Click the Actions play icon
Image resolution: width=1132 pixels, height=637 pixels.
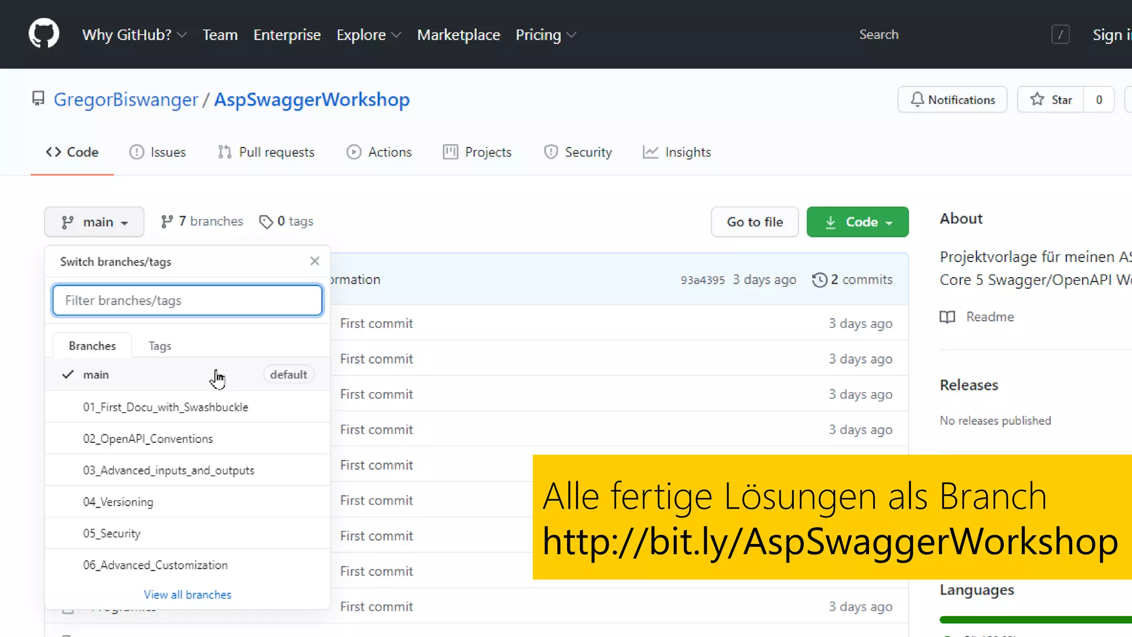[354, 152]
